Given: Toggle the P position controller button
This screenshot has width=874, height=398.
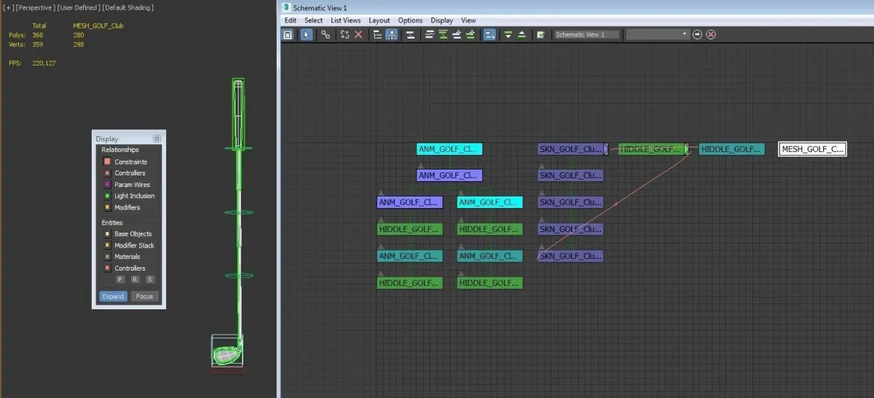Looking at the screenshot, I should 120,279.
